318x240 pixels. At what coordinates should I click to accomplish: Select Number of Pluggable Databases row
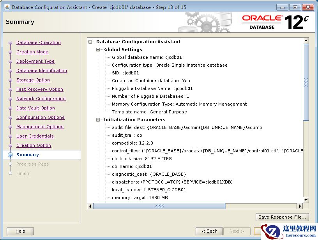click(150, 96)
